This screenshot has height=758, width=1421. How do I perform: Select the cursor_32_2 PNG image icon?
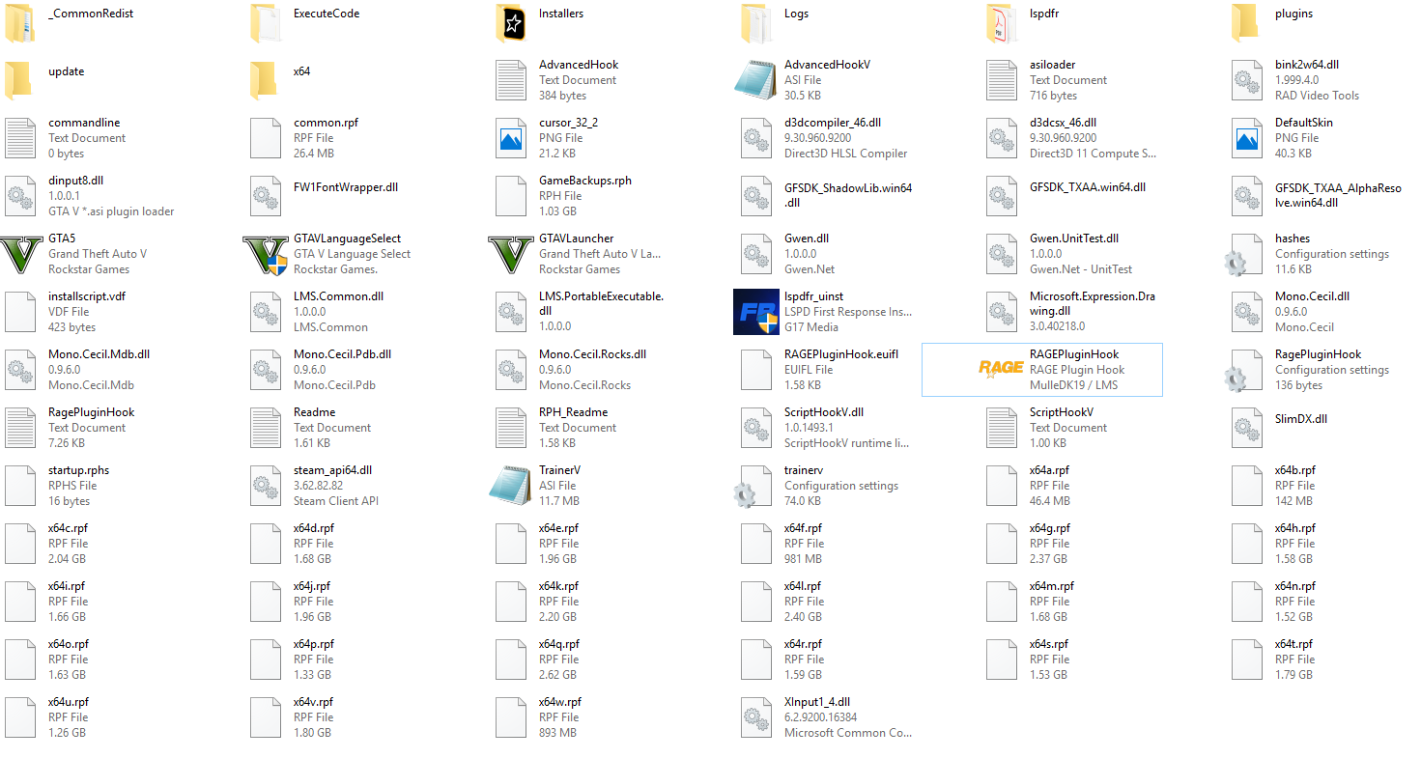[x=510, y=138]
